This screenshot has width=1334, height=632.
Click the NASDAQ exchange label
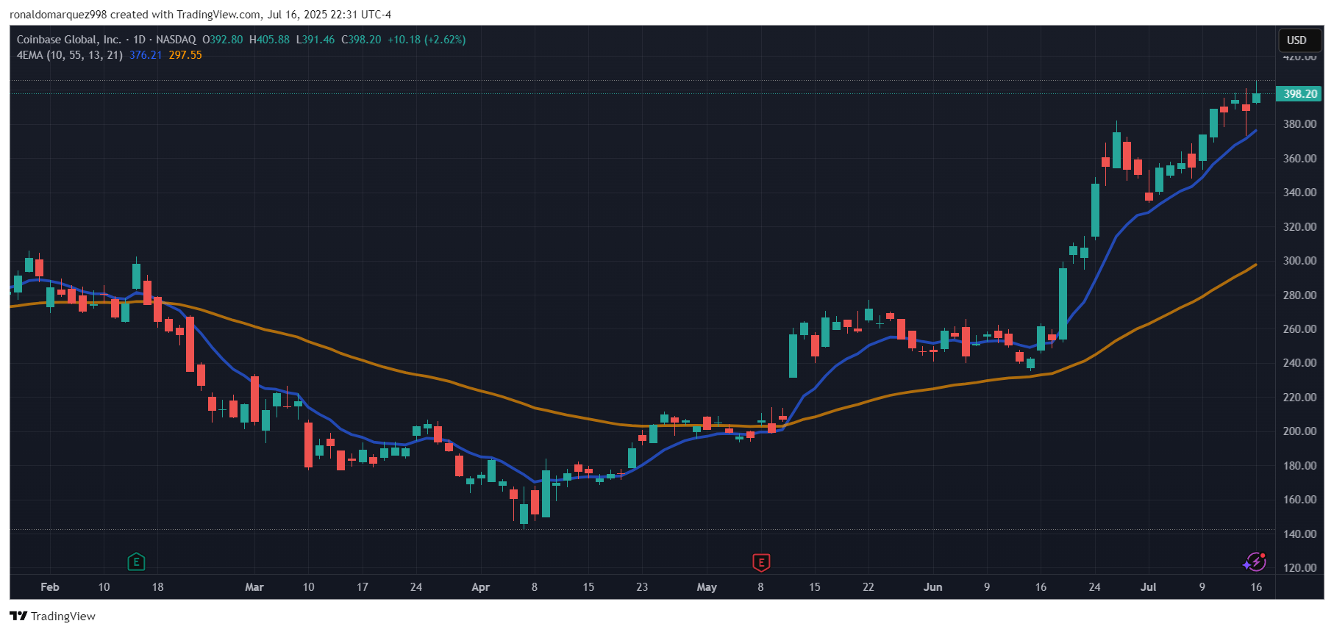[x=176, y=40]
